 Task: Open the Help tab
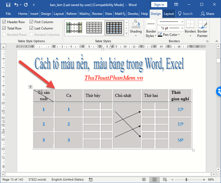144,14
